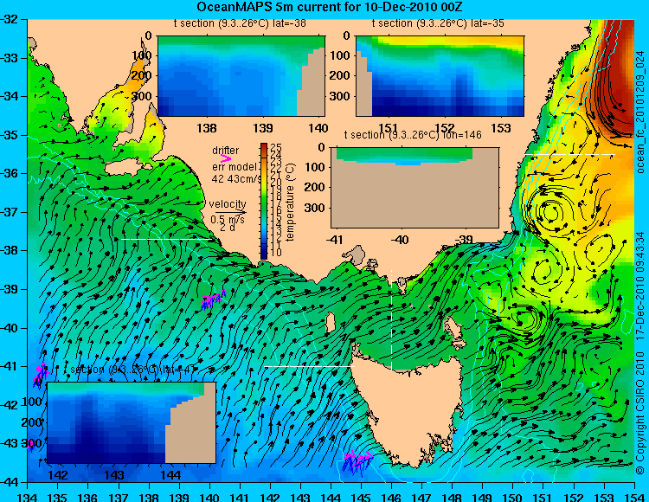The image size is (649, 502).
Task: Select the drifter cluster near 140°E, 39°S
Action: [214, 299]
